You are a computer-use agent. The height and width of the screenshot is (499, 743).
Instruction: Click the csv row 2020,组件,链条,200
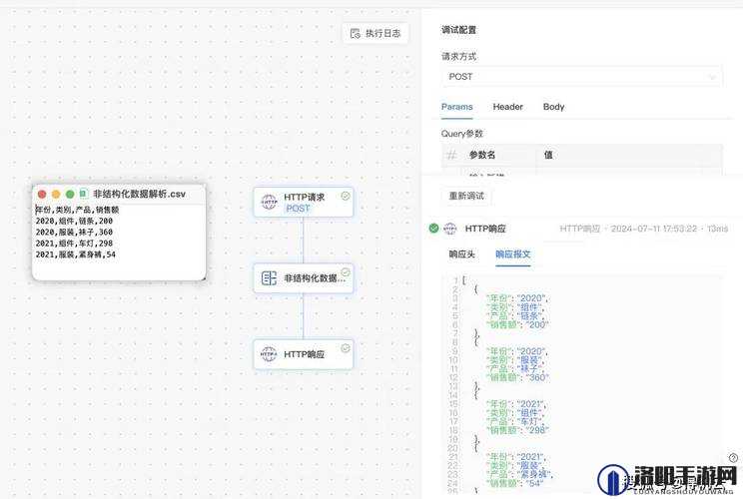(74, 221)
